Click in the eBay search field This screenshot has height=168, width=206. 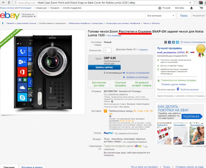91,16
